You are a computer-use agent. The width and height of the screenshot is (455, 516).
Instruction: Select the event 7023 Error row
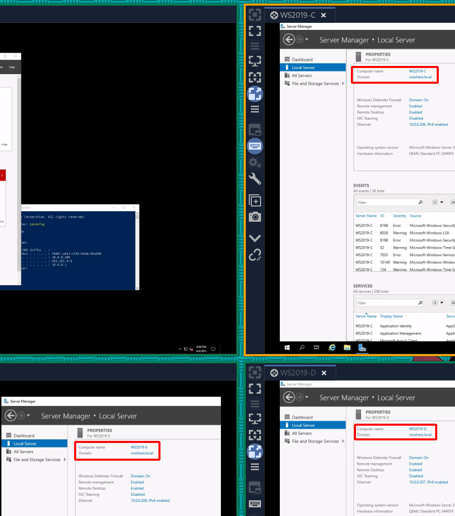pos(404,255)
